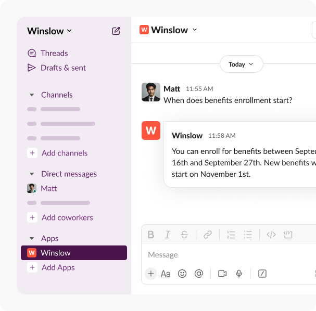The height and width of the screenshot is (311, 316).
Task: Click the insert link icon
Action: [x=208, y=235]
